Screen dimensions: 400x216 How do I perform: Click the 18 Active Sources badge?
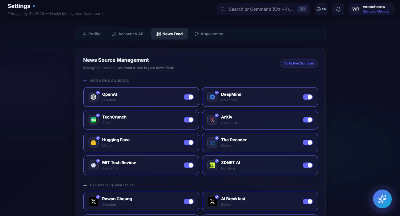[x=299, y=63]
